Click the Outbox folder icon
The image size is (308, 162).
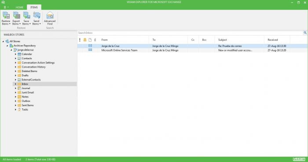point(19,101)
